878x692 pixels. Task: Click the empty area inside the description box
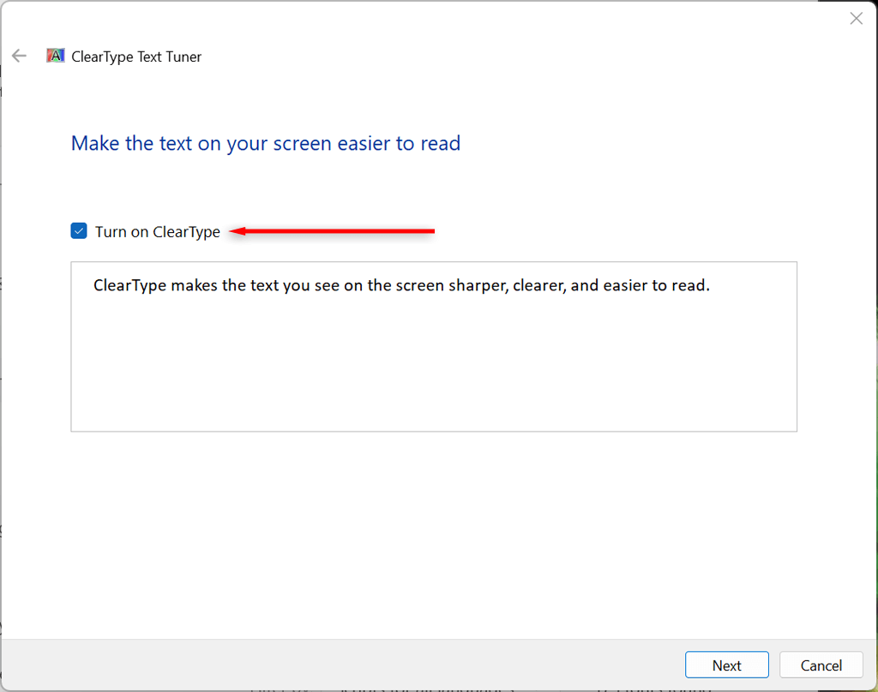tap(433, 368)
